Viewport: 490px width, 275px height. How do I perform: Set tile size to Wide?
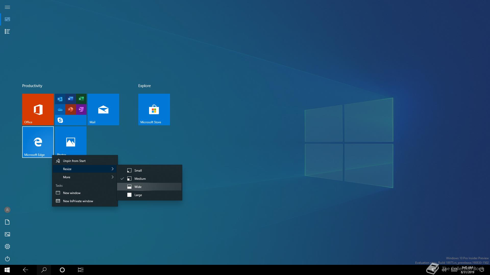149,187
